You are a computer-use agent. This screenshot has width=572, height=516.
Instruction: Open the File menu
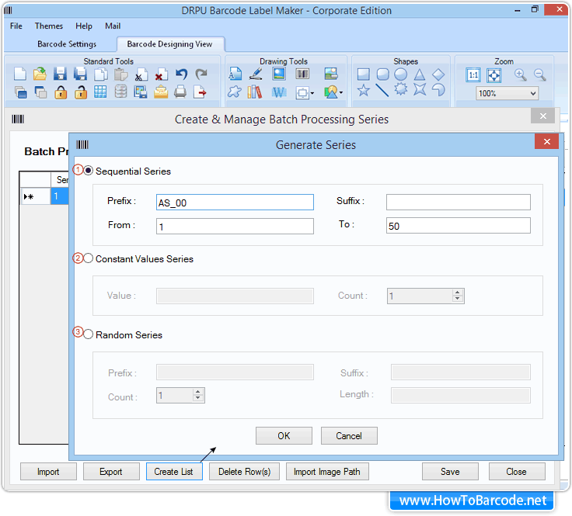point(16,26)
